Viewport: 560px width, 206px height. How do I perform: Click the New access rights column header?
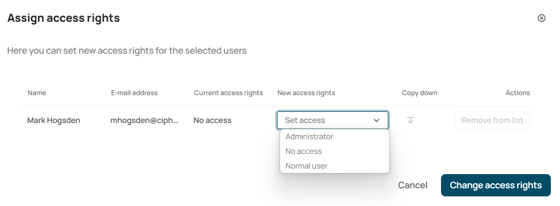(x=306, y=93)
